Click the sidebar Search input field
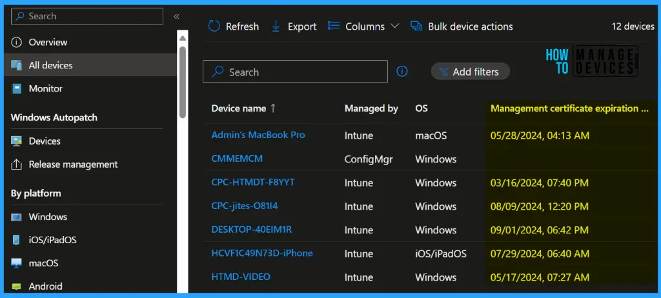The height and width of the screenshot is (298, 661). (87, 16)
